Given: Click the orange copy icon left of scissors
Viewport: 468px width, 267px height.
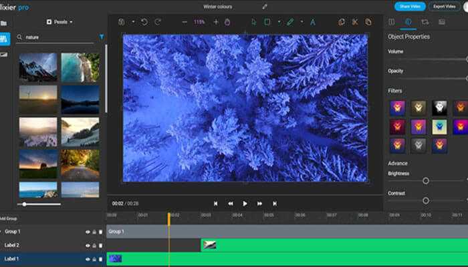Looking at the screenshot, I should coord(342,22).
